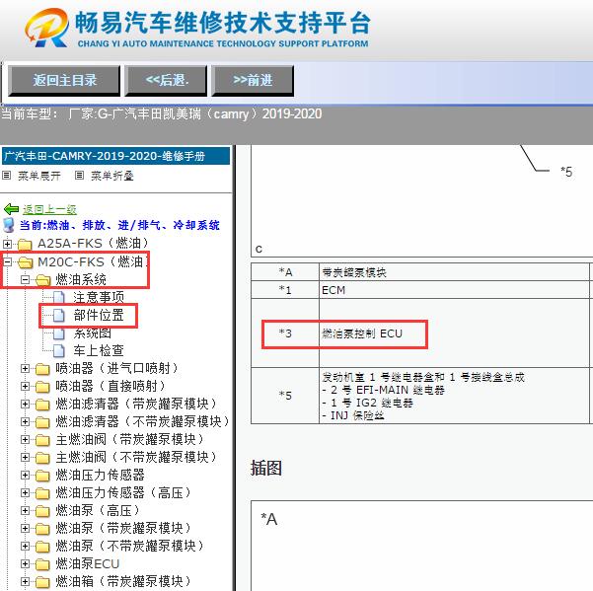Expand 主燃油阀（带炭罐泵模块）node
This screenshot has height=591, width=593.
point(25,439)
